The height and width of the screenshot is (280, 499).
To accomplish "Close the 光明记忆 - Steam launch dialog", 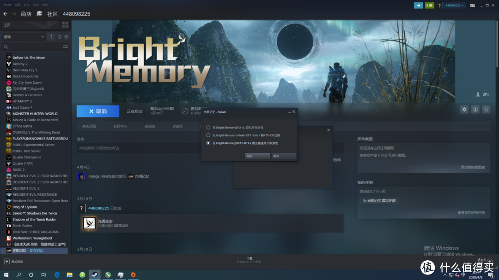I will pyautogui.click(x=294, y=111).
